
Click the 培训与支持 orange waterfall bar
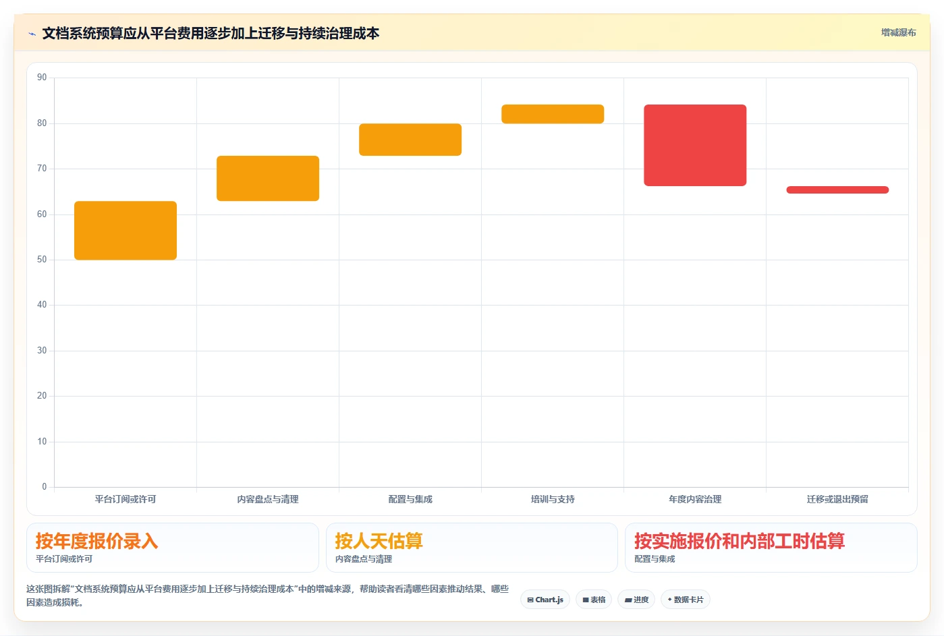pos(553,114)
